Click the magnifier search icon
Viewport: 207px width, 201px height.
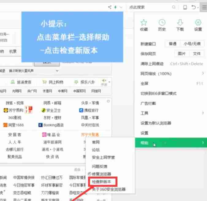pyautogui.click(x=174, y=7)
